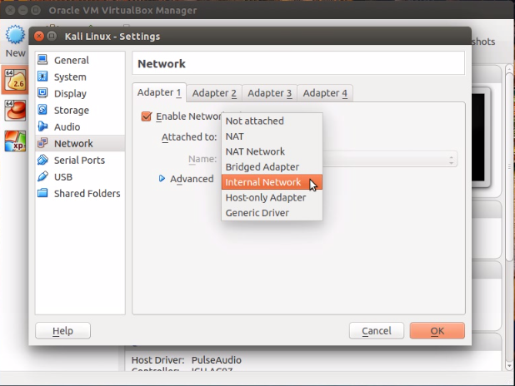This screenshot has height=386, width=515.
Task: Choose Not attached from the dropdown
Action: [x=272, y=121]
